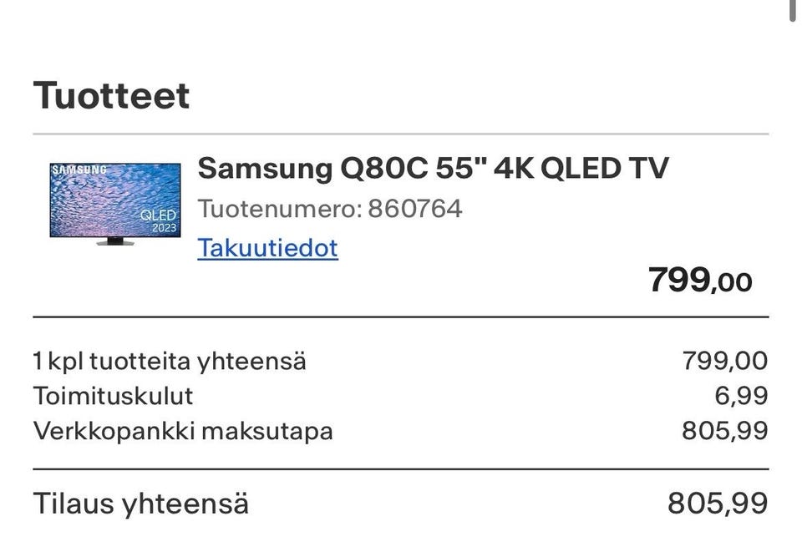
Task: Click the Tuotteet heading
Action: click(111, 95)
